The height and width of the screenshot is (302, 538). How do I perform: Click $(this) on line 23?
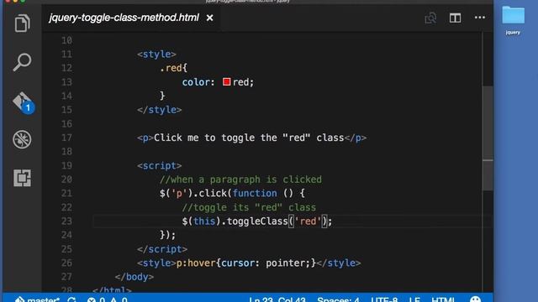202,221
